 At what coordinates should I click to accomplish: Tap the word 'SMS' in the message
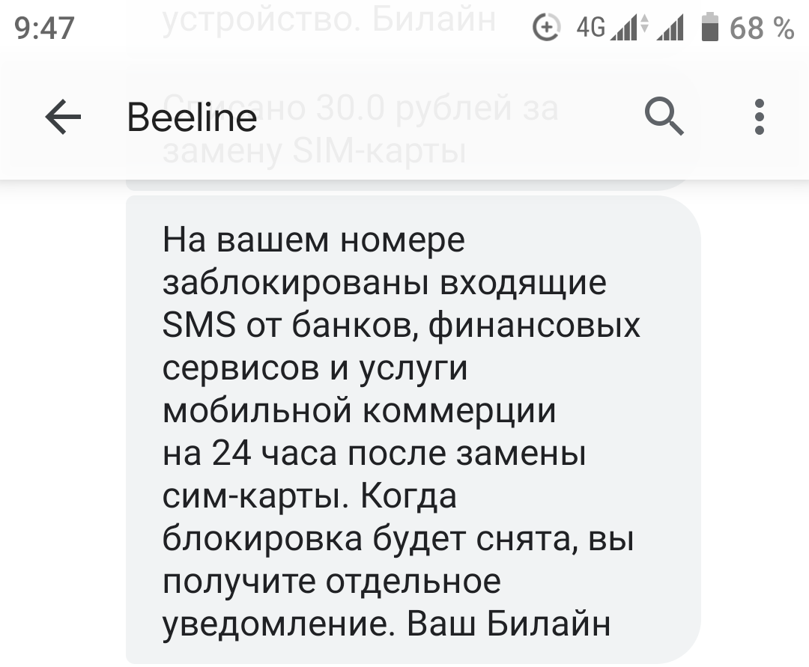coord(200,326)
